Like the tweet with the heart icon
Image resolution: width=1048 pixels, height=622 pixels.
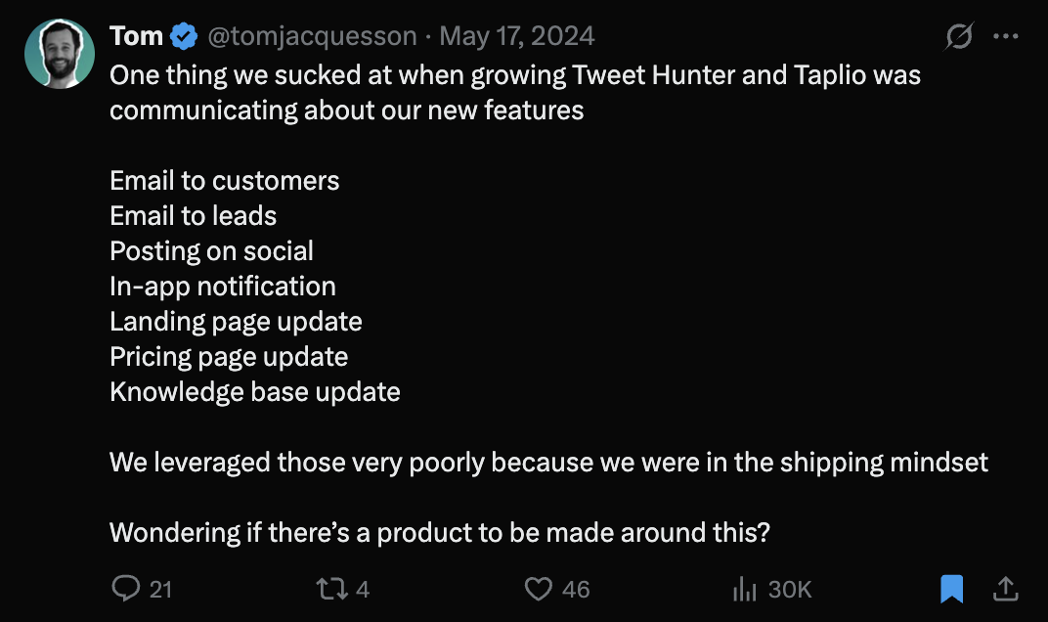click(539, 588)
